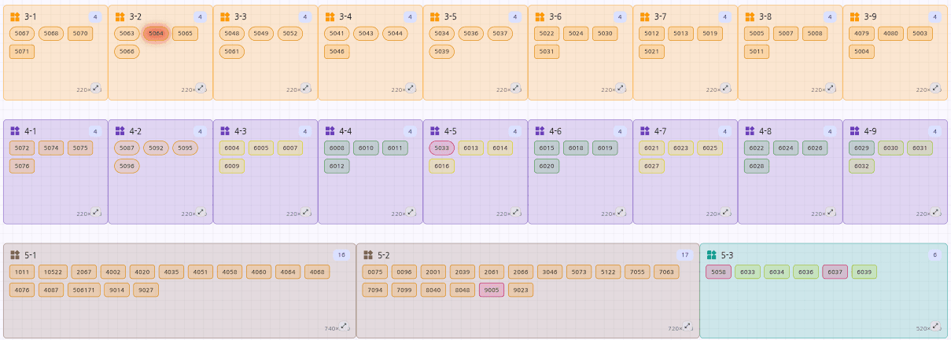The width and height of the screenshot is (951, 340).
Task: Click the 4-3 group grid icon
Action: (225, 131)
